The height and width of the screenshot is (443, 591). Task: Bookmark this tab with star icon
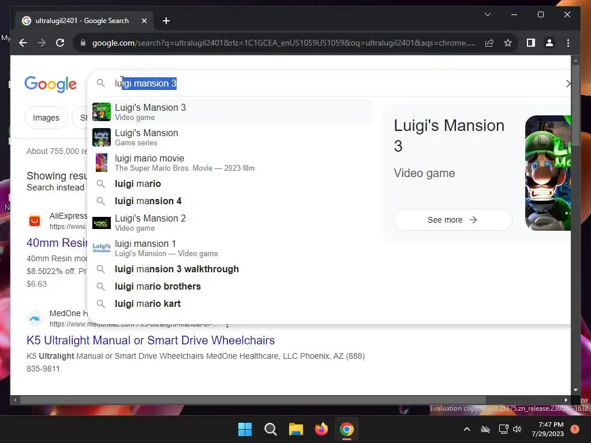click(x=508, y=43)
